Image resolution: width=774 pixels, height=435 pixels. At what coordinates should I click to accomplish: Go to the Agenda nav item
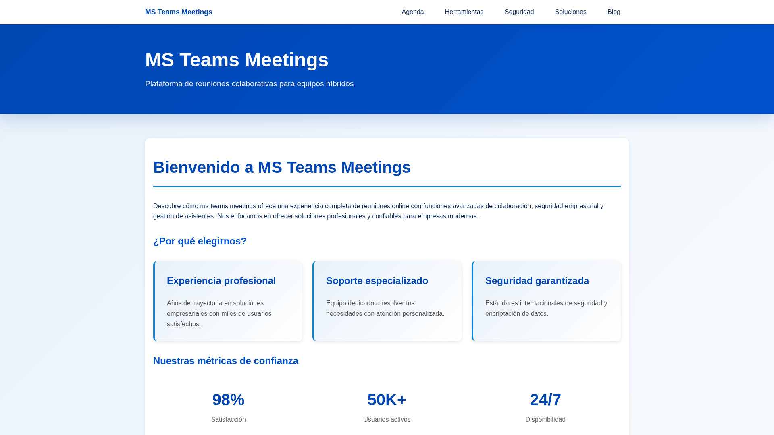(412, 12)
